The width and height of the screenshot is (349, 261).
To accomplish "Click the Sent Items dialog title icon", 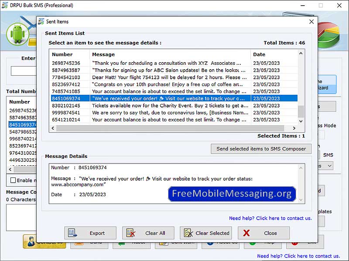I will pos(41,21).
